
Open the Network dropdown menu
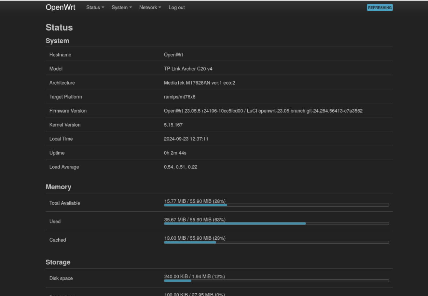coord(150,7)
